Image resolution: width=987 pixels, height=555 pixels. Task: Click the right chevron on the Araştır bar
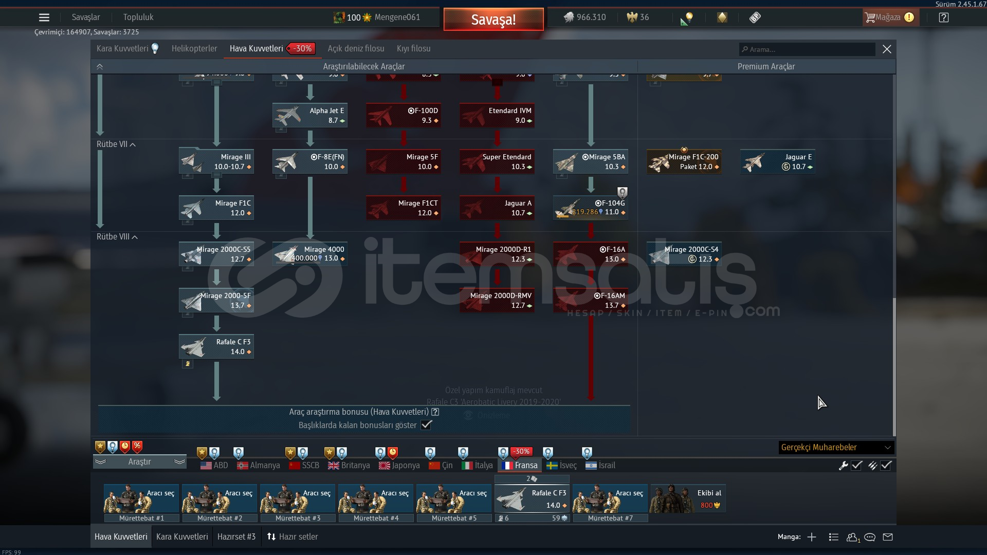click(179, 462)
